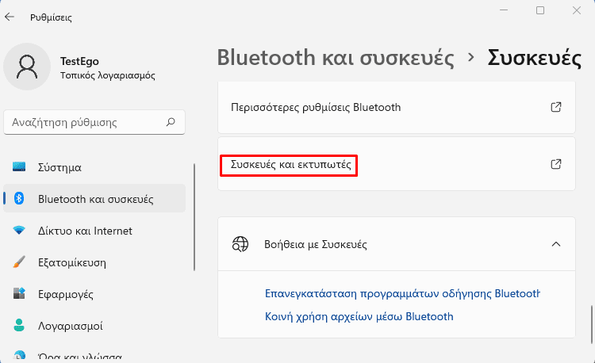Viewport: 595px width, 363px height.
Task: Minimize the Ρυθμίσεις window
Action: (x=504, y=10)
